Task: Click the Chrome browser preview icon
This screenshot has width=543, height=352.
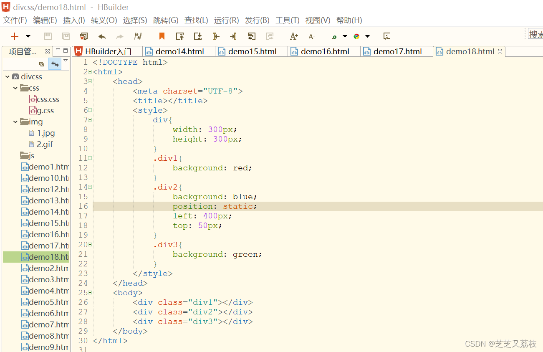Action: point(356,36)
